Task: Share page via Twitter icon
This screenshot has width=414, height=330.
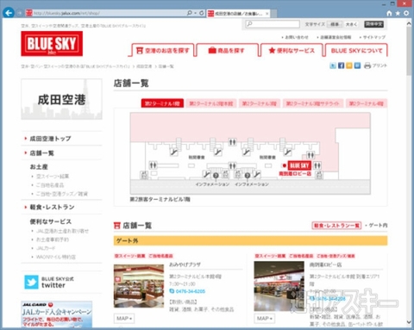Action: click(x=333, y=65)
